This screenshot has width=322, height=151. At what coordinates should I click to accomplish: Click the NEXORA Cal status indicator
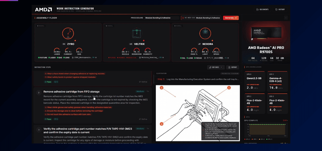183,58
